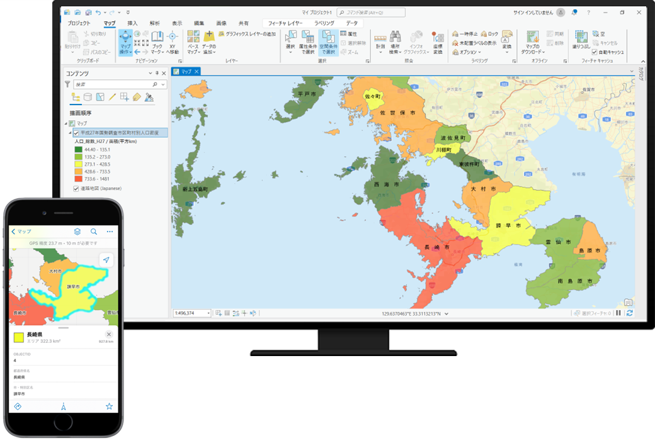Collapse the マップ tree item
This screenshot has height=441, width=655.
click(65, 123)
